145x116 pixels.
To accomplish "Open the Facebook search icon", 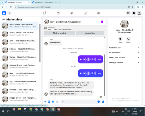I will (10, 13).
